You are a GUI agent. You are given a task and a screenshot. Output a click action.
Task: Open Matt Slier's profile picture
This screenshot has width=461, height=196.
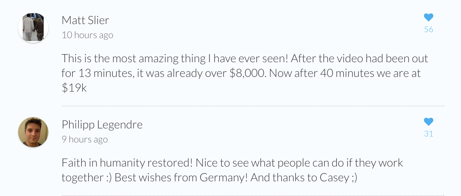(x=33, y=28)
